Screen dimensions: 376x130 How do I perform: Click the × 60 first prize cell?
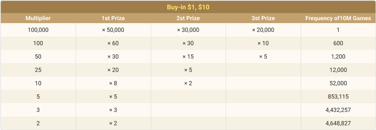pos(113,43)
